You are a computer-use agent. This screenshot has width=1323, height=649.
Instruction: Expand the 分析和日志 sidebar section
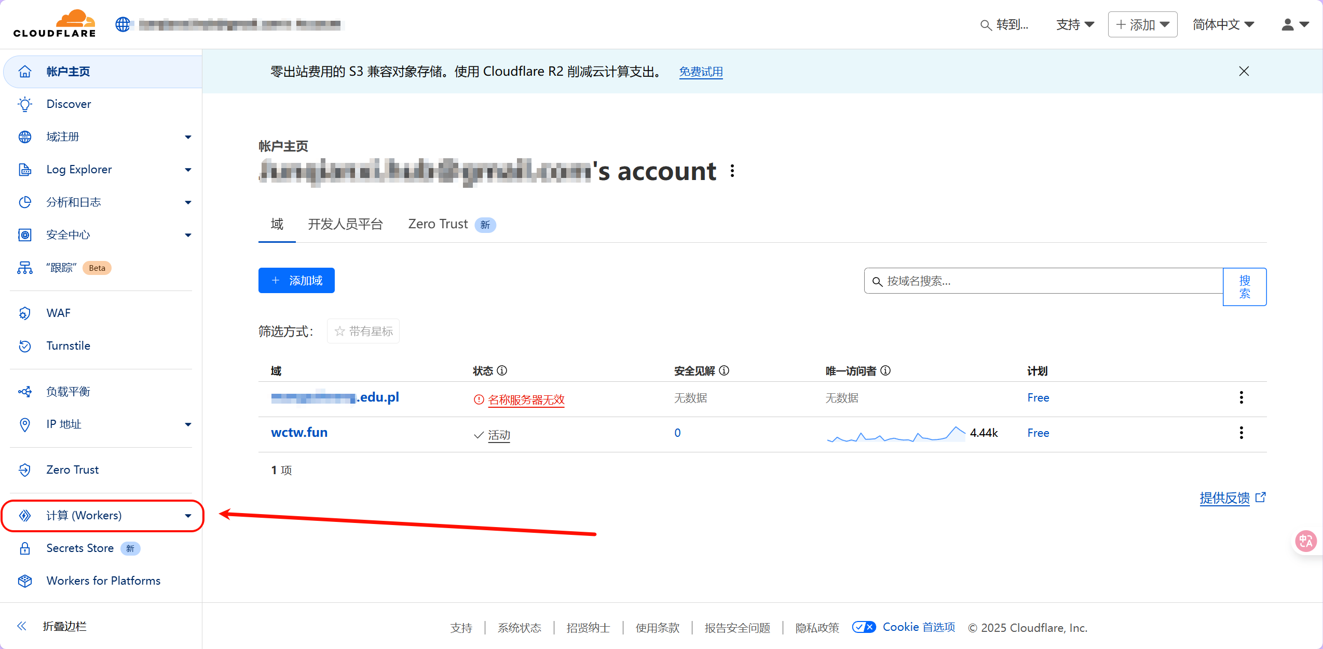tap(188, 202)
